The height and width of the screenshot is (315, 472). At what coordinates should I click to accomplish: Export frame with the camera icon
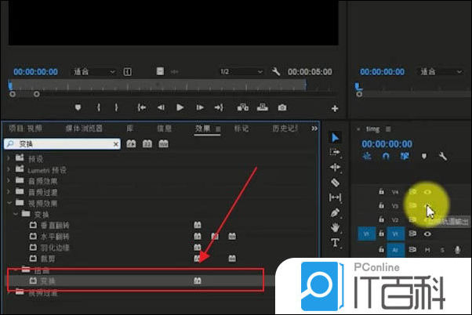pos(282,107)
